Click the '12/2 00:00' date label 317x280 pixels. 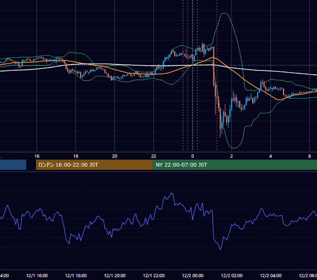tap(193, 276)
